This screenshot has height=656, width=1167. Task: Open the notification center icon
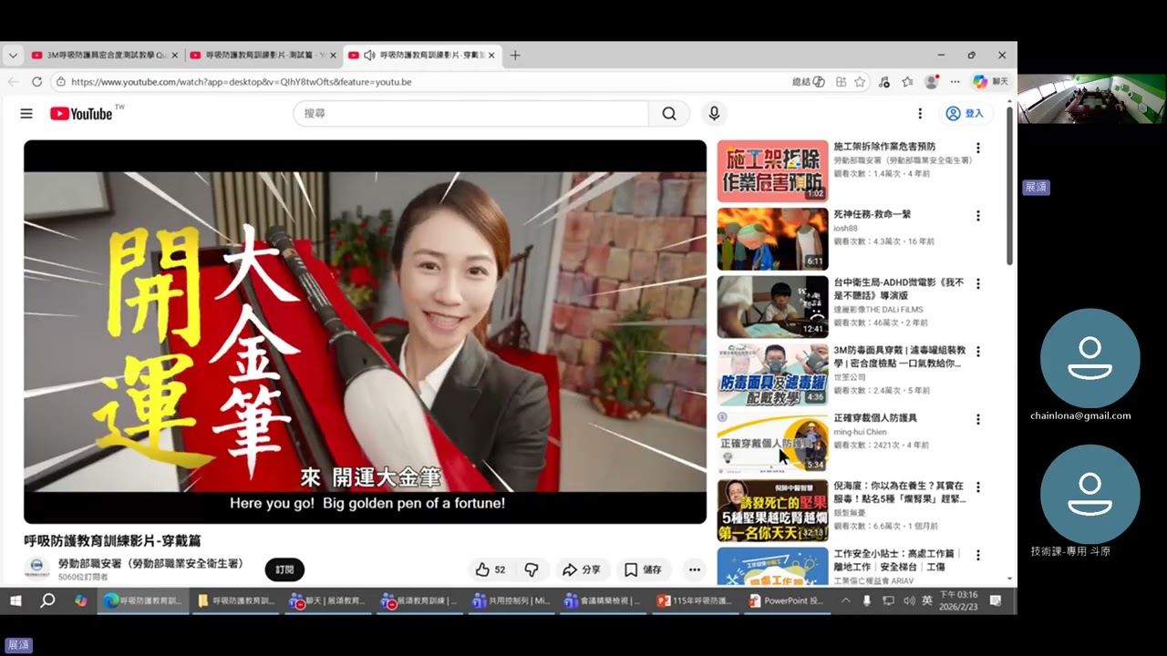click(996, 600)
